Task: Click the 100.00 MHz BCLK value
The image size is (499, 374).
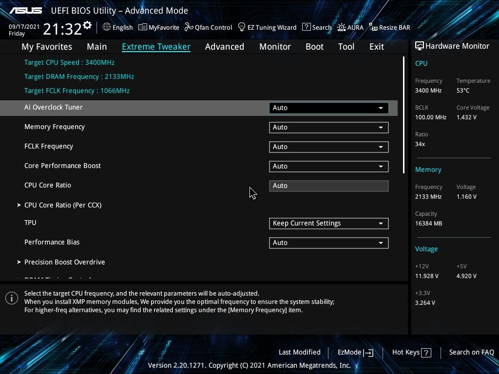Action: tap(431, 117)
